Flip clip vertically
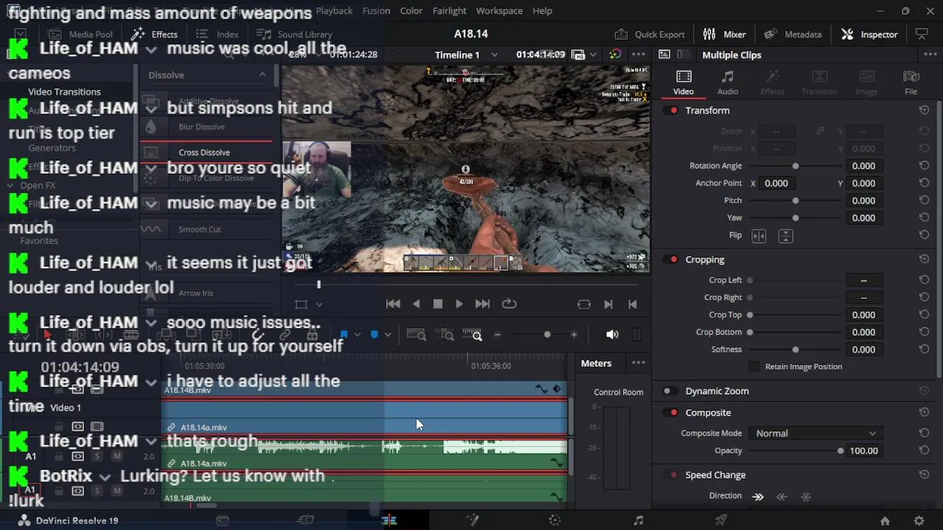The width and height of the screenshot is (943, 530). coord(785,236)
